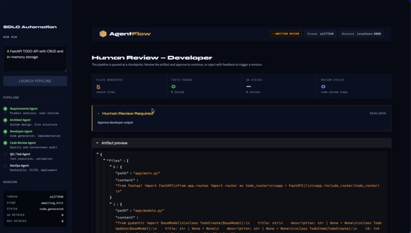Image resolution: width=411 pixels, height=233 pixels.
Task: Click the Launch Pipeline button
Action: 35,81
